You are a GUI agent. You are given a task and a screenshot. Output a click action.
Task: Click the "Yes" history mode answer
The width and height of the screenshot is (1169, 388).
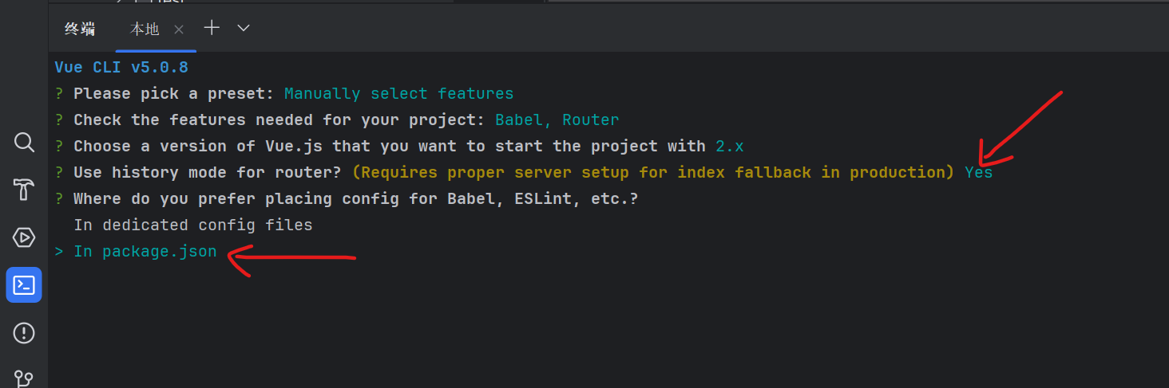978,173
